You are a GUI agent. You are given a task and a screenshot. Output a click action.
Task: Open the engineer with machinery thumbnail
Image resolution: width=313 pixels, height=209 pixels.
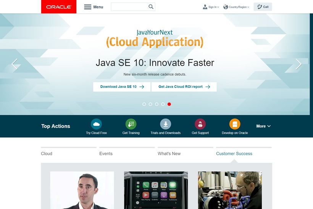pos(230,190)
